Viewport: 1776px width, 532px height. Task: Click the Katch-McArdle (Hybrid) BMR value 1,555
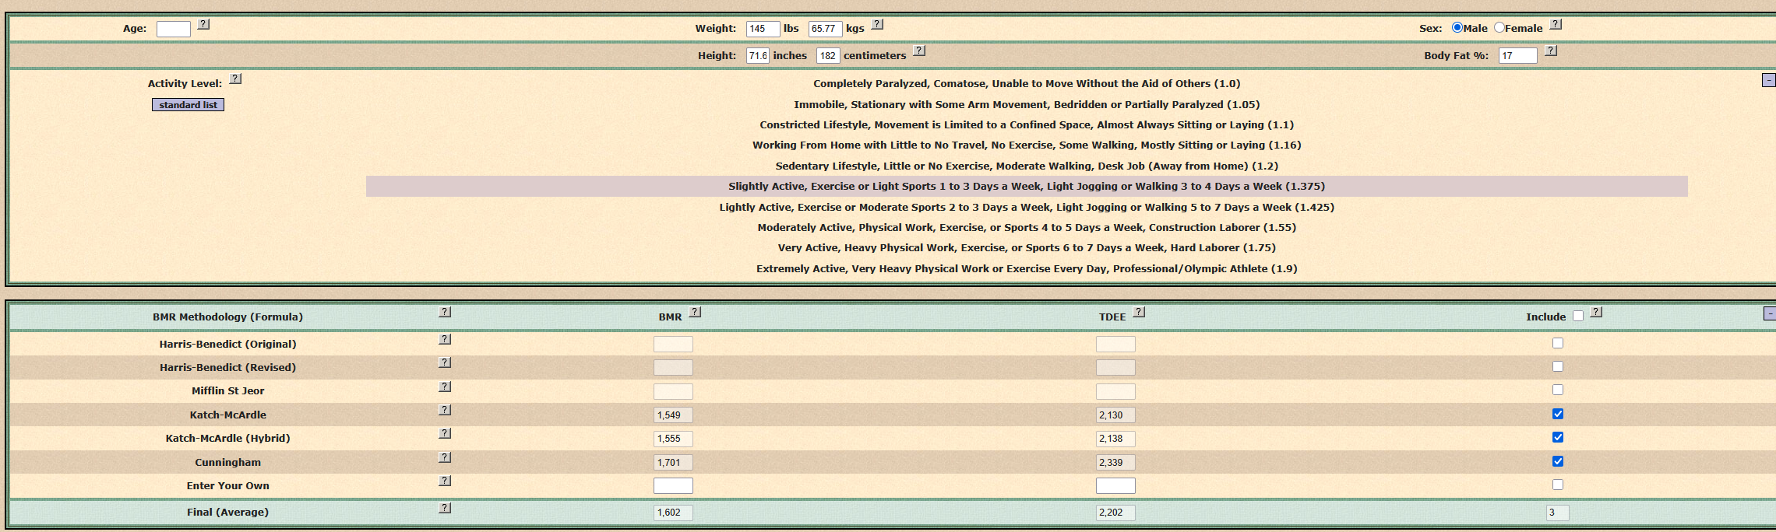tap(673, 439)
